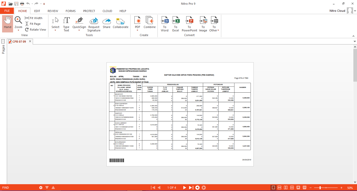This screenshot has height=191, width=357.
Task: Convert document To PowerPoint
Action: 189,24
